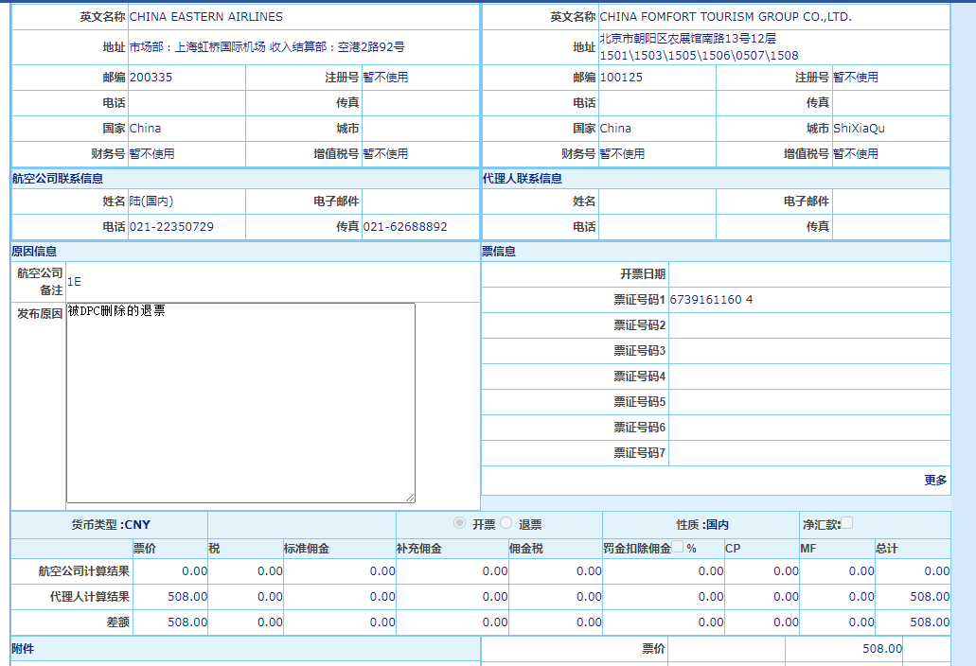
Task: Click inside the 发布原因 text area
Action: coord(240,403)
